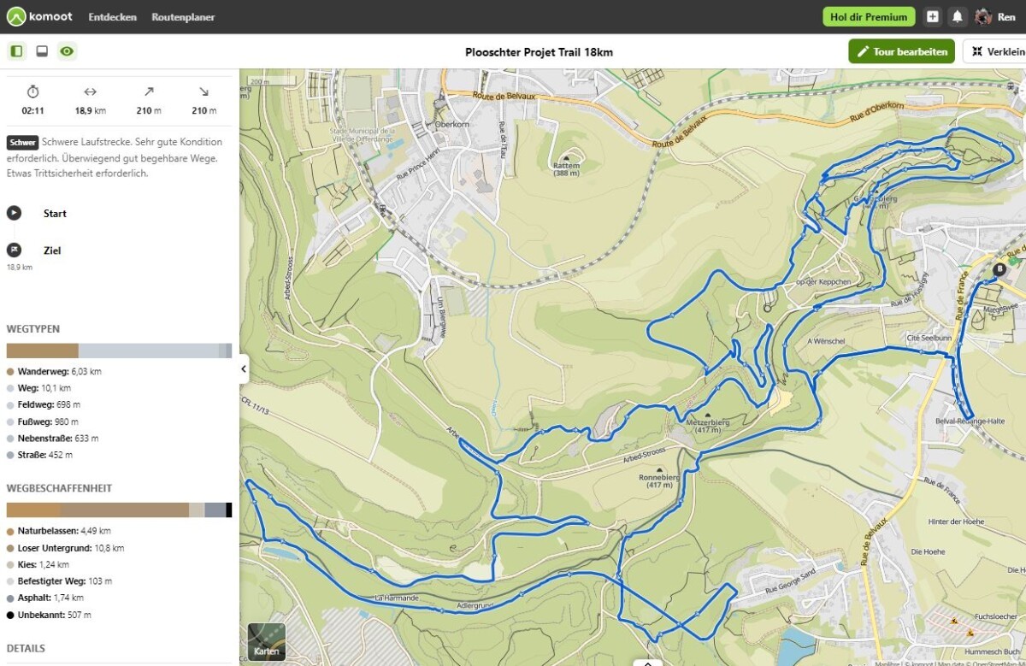Click the Rattem peak marker on map
The height and width of the screenshot is (666, 1026).
point(566,159)
